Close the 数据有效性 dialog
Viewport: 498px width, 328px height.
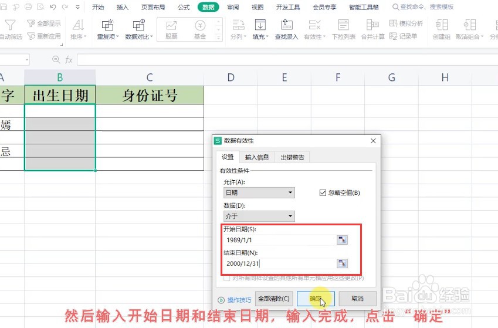[373, 141]
